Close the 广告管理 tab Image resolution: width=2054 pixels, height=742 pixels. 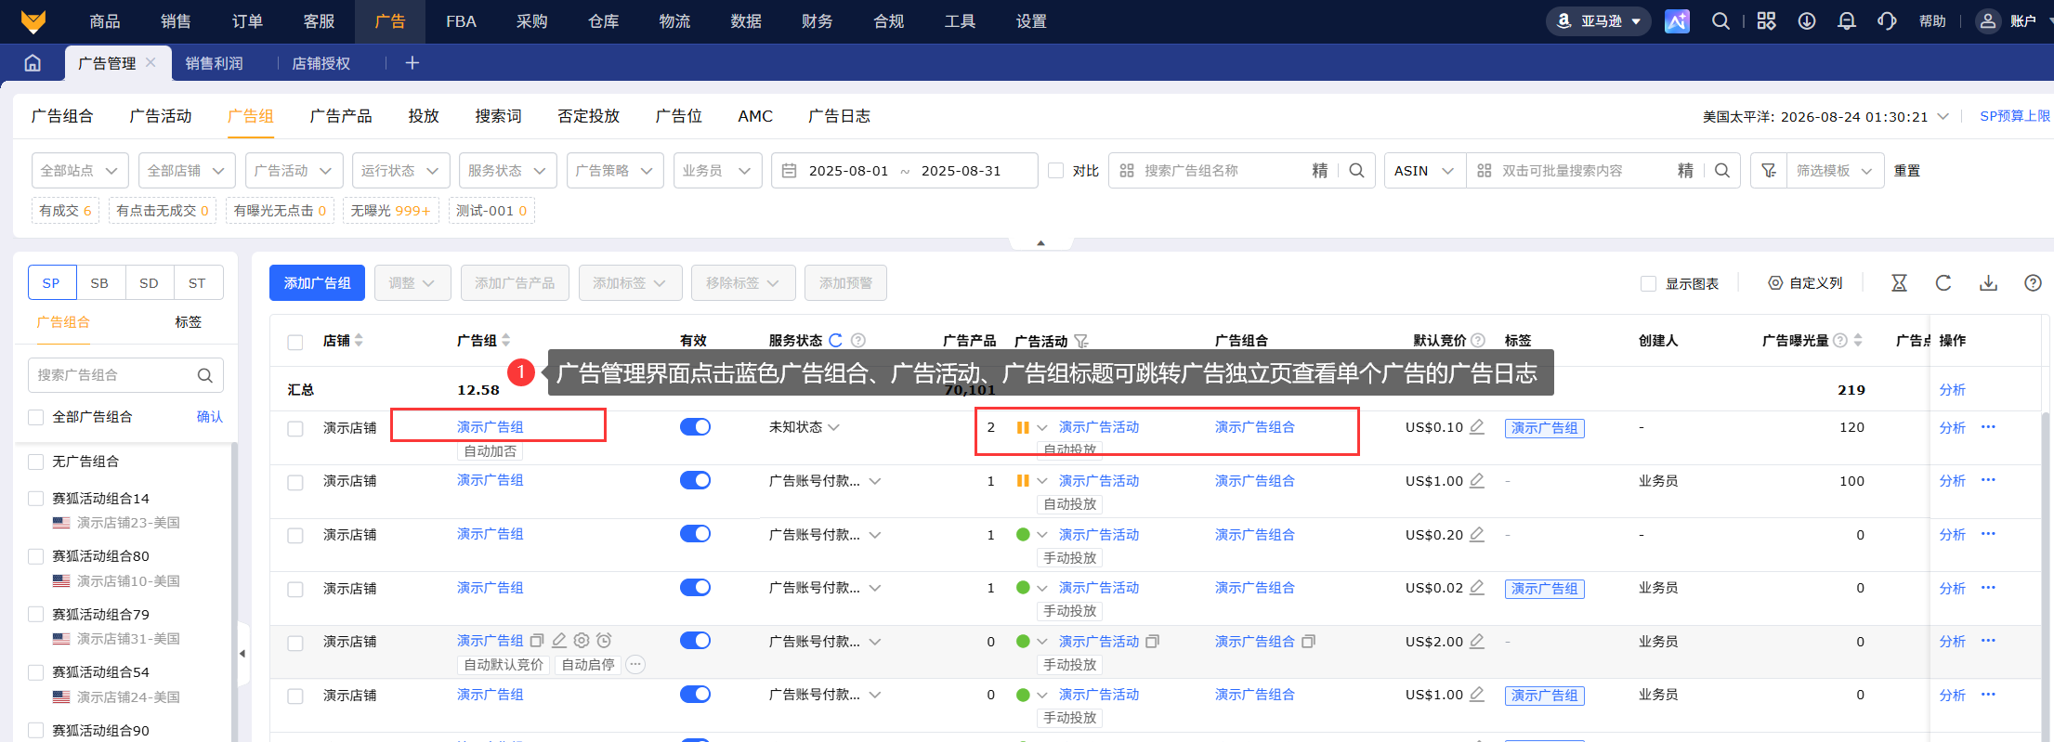[150, 62]
